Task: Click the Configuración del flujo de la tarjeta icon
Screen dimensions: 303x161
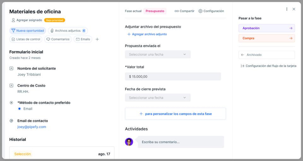Action: pos(242,66)
